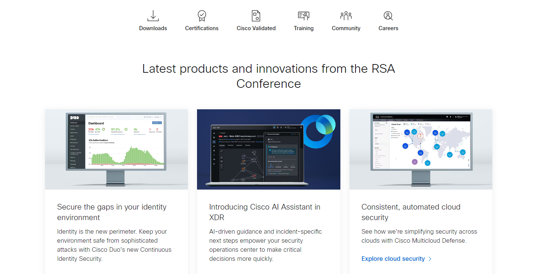Click the 'See how we're simplifying security' description
Image resolution: width=537 pixels, height=274 pixels.
click(419, 236)
